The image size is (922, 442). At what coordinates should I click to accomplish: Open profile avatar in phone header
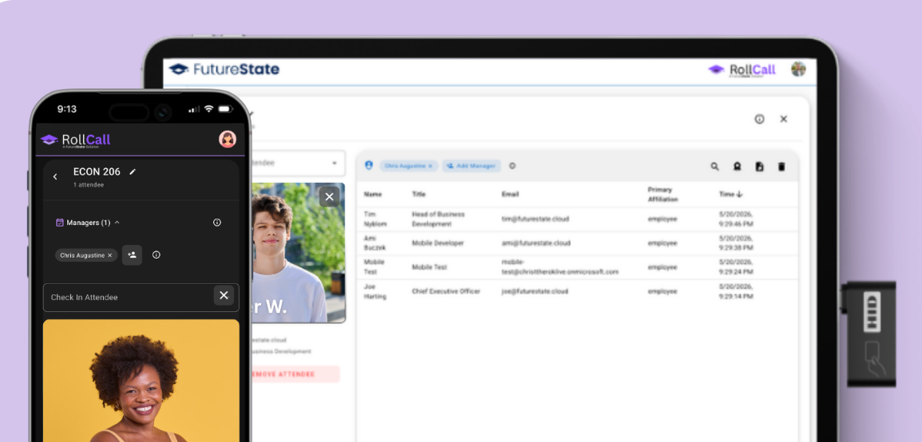coord(228,140)
